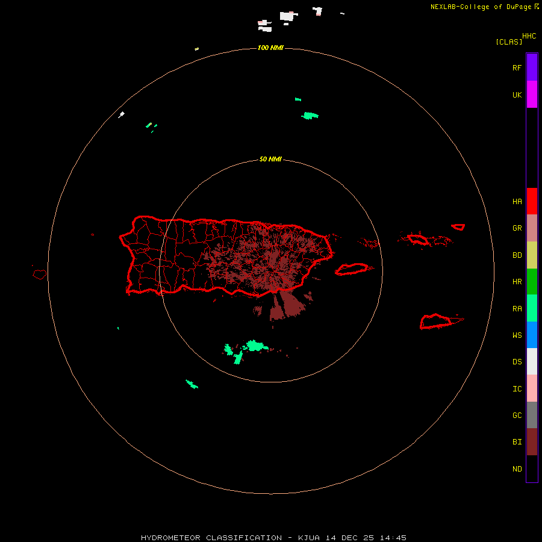542x542 pixels.
Task: Click the IC legend label
Action: (x=517, y=389)
